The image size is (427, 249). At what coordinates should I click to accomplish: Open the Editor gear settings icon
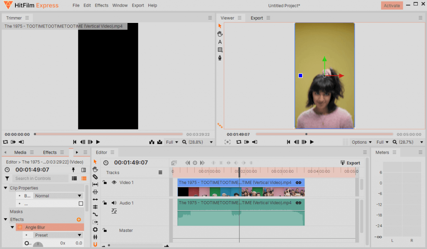coord(95,229)
